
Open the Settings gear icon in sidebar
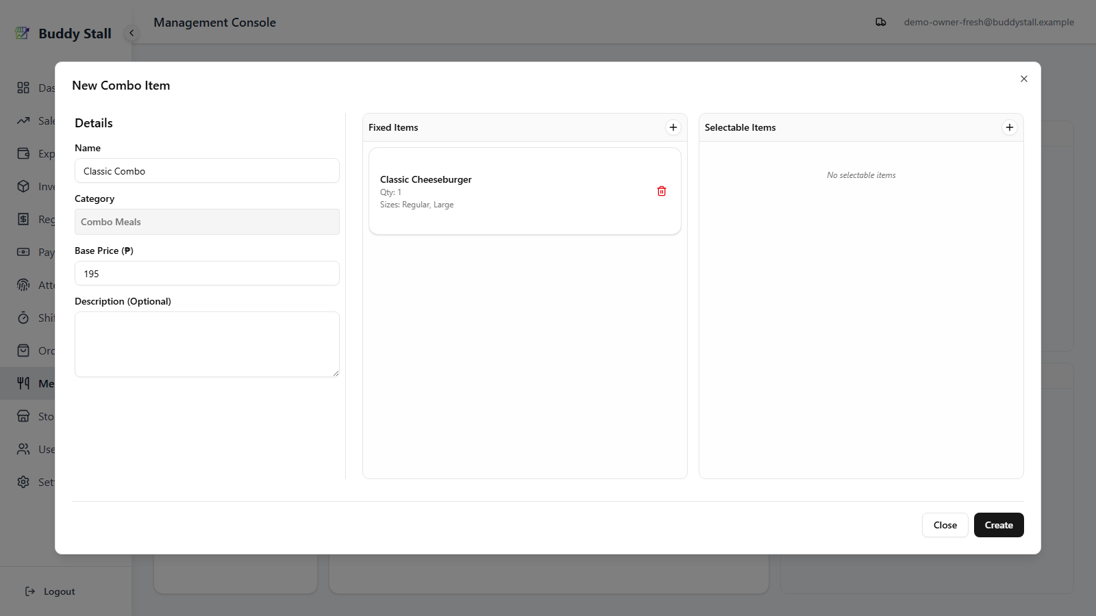(x=23, y=482)
